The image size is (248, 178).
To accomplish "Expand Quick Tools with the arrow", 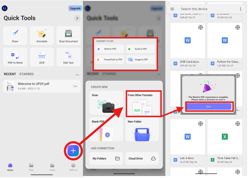I will [x=77, y=18].
